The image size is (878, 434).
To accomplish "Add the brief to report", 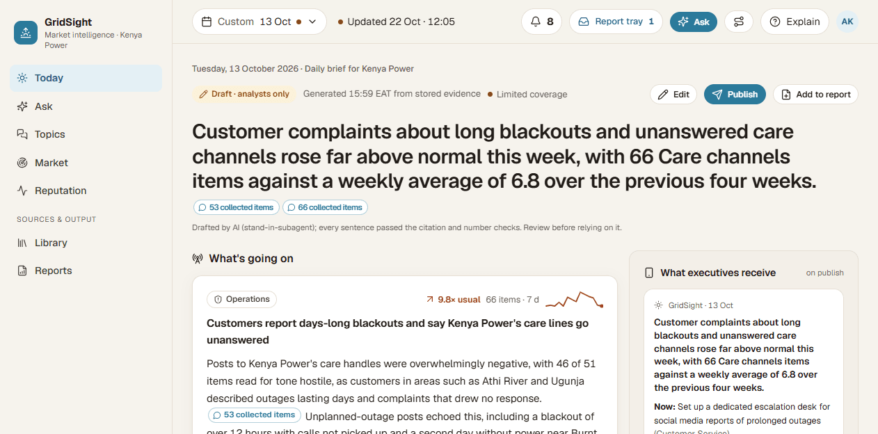I will pyautogui.click(x=815, y=95).
